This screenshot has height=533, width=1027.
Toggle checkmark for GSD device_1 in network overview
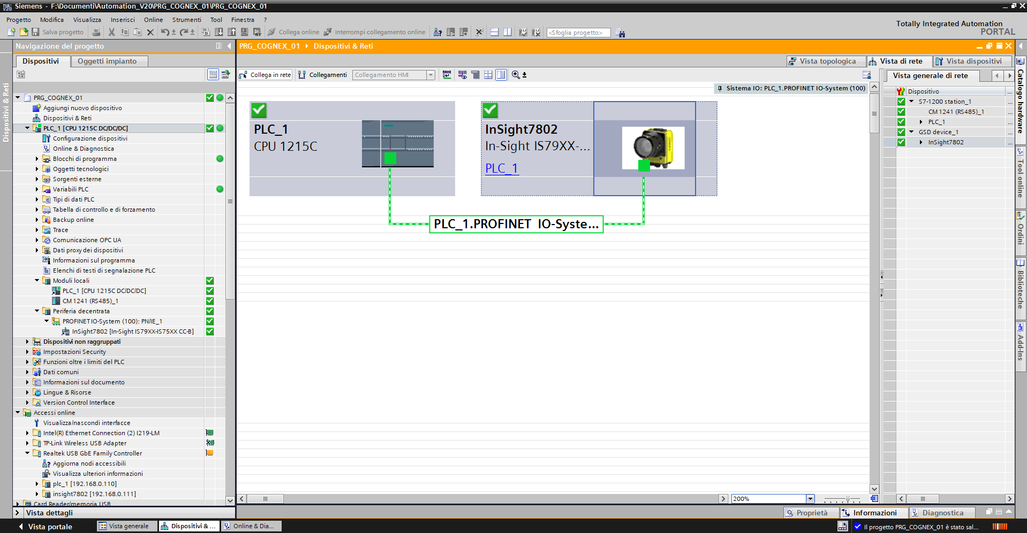point(901,132)
